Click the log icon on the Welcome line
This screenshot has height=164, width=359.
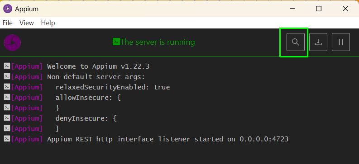[x=7, y=66]
